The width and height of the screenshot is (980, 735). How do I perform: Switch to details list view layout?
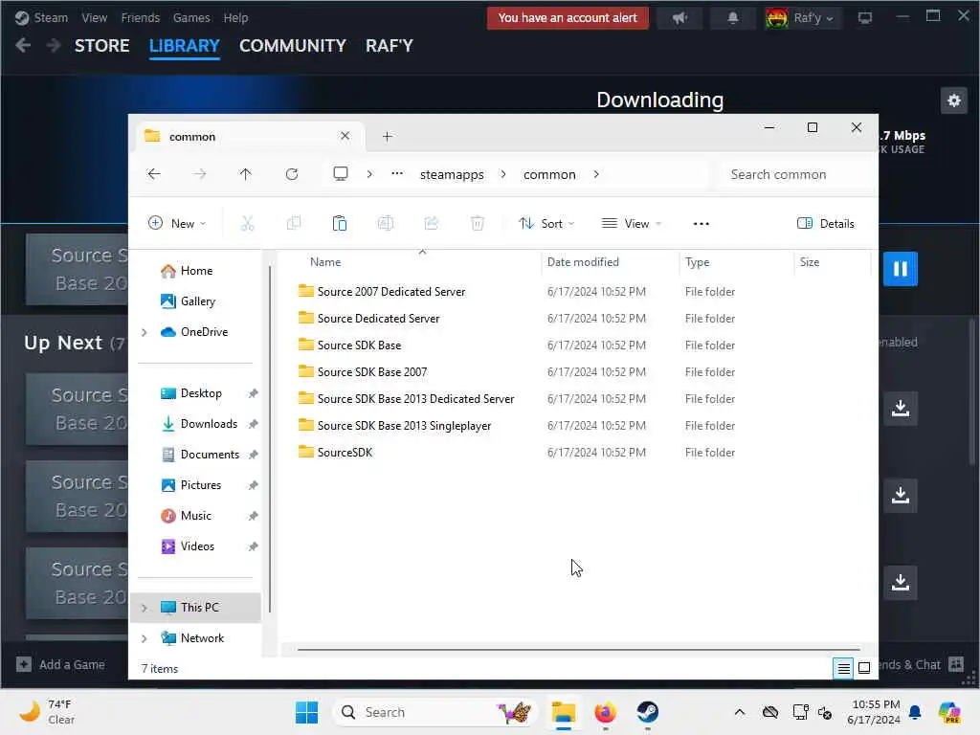[x=843, y=668]
